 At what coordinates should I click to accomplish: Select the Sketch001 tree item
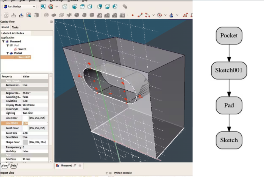22,57
